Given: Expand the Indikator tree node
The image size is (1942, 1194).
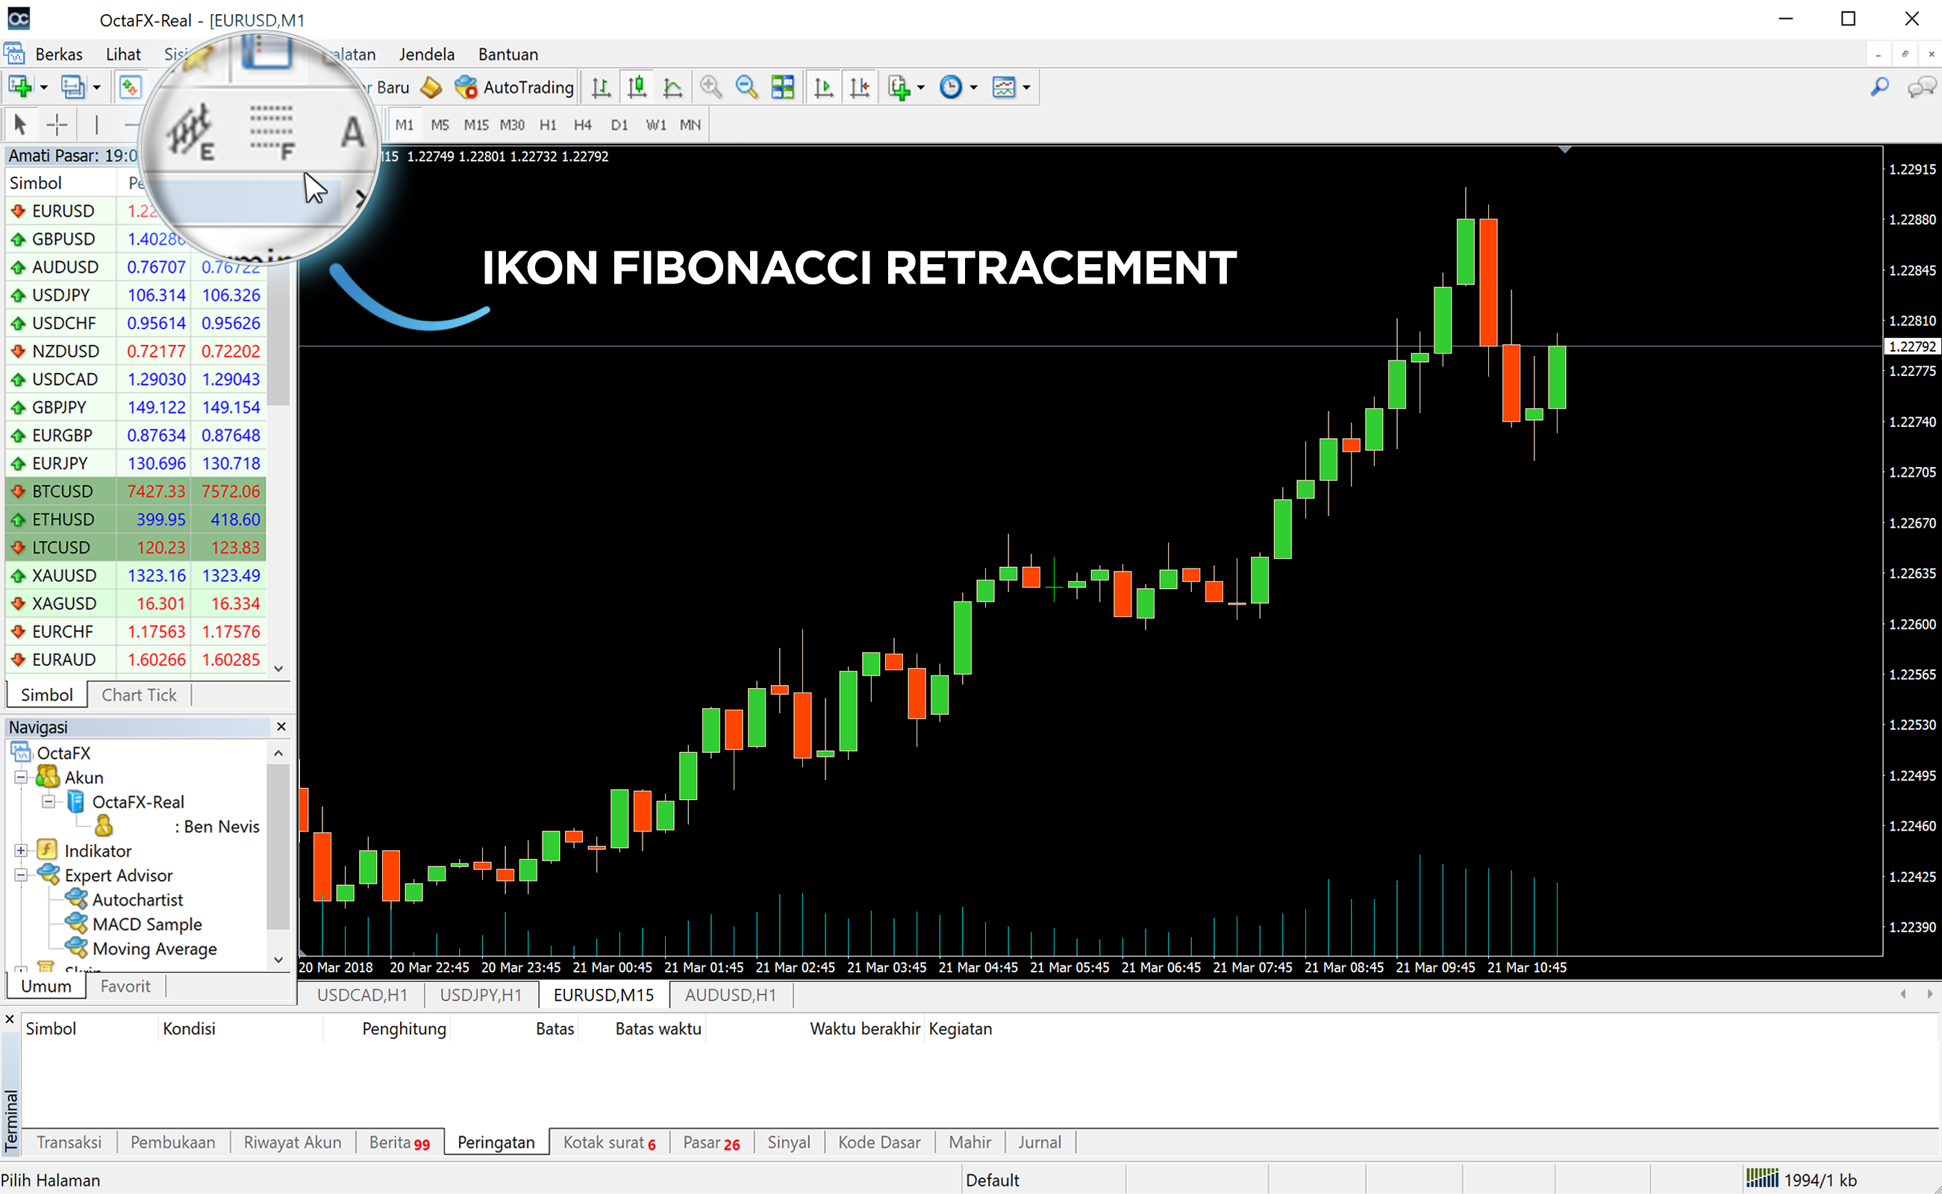Looking at the screenshot, I should (22, 851).
